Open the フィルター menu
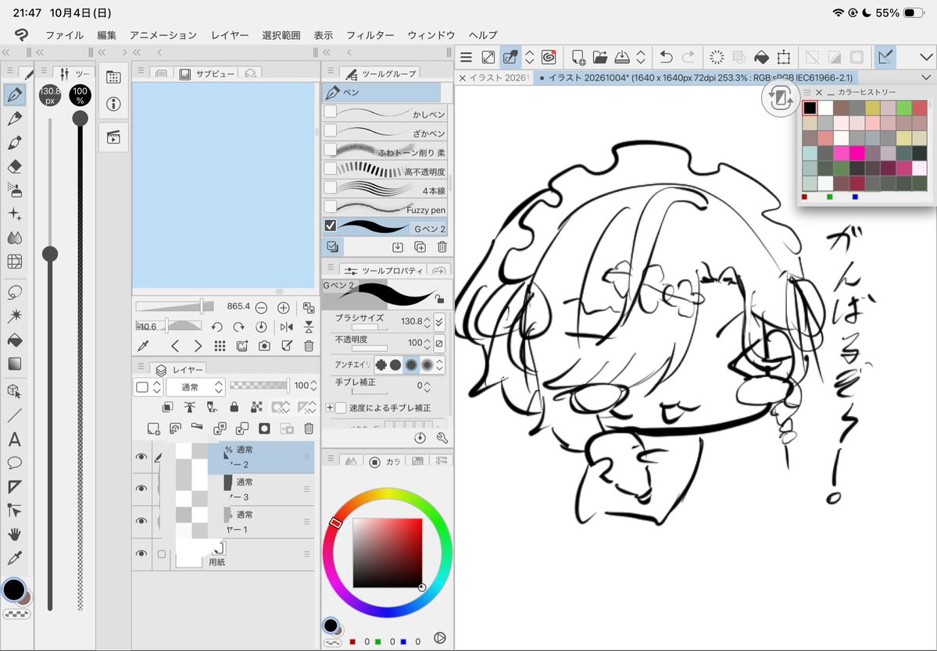This screenshot has height=651, width=937. 370,35
